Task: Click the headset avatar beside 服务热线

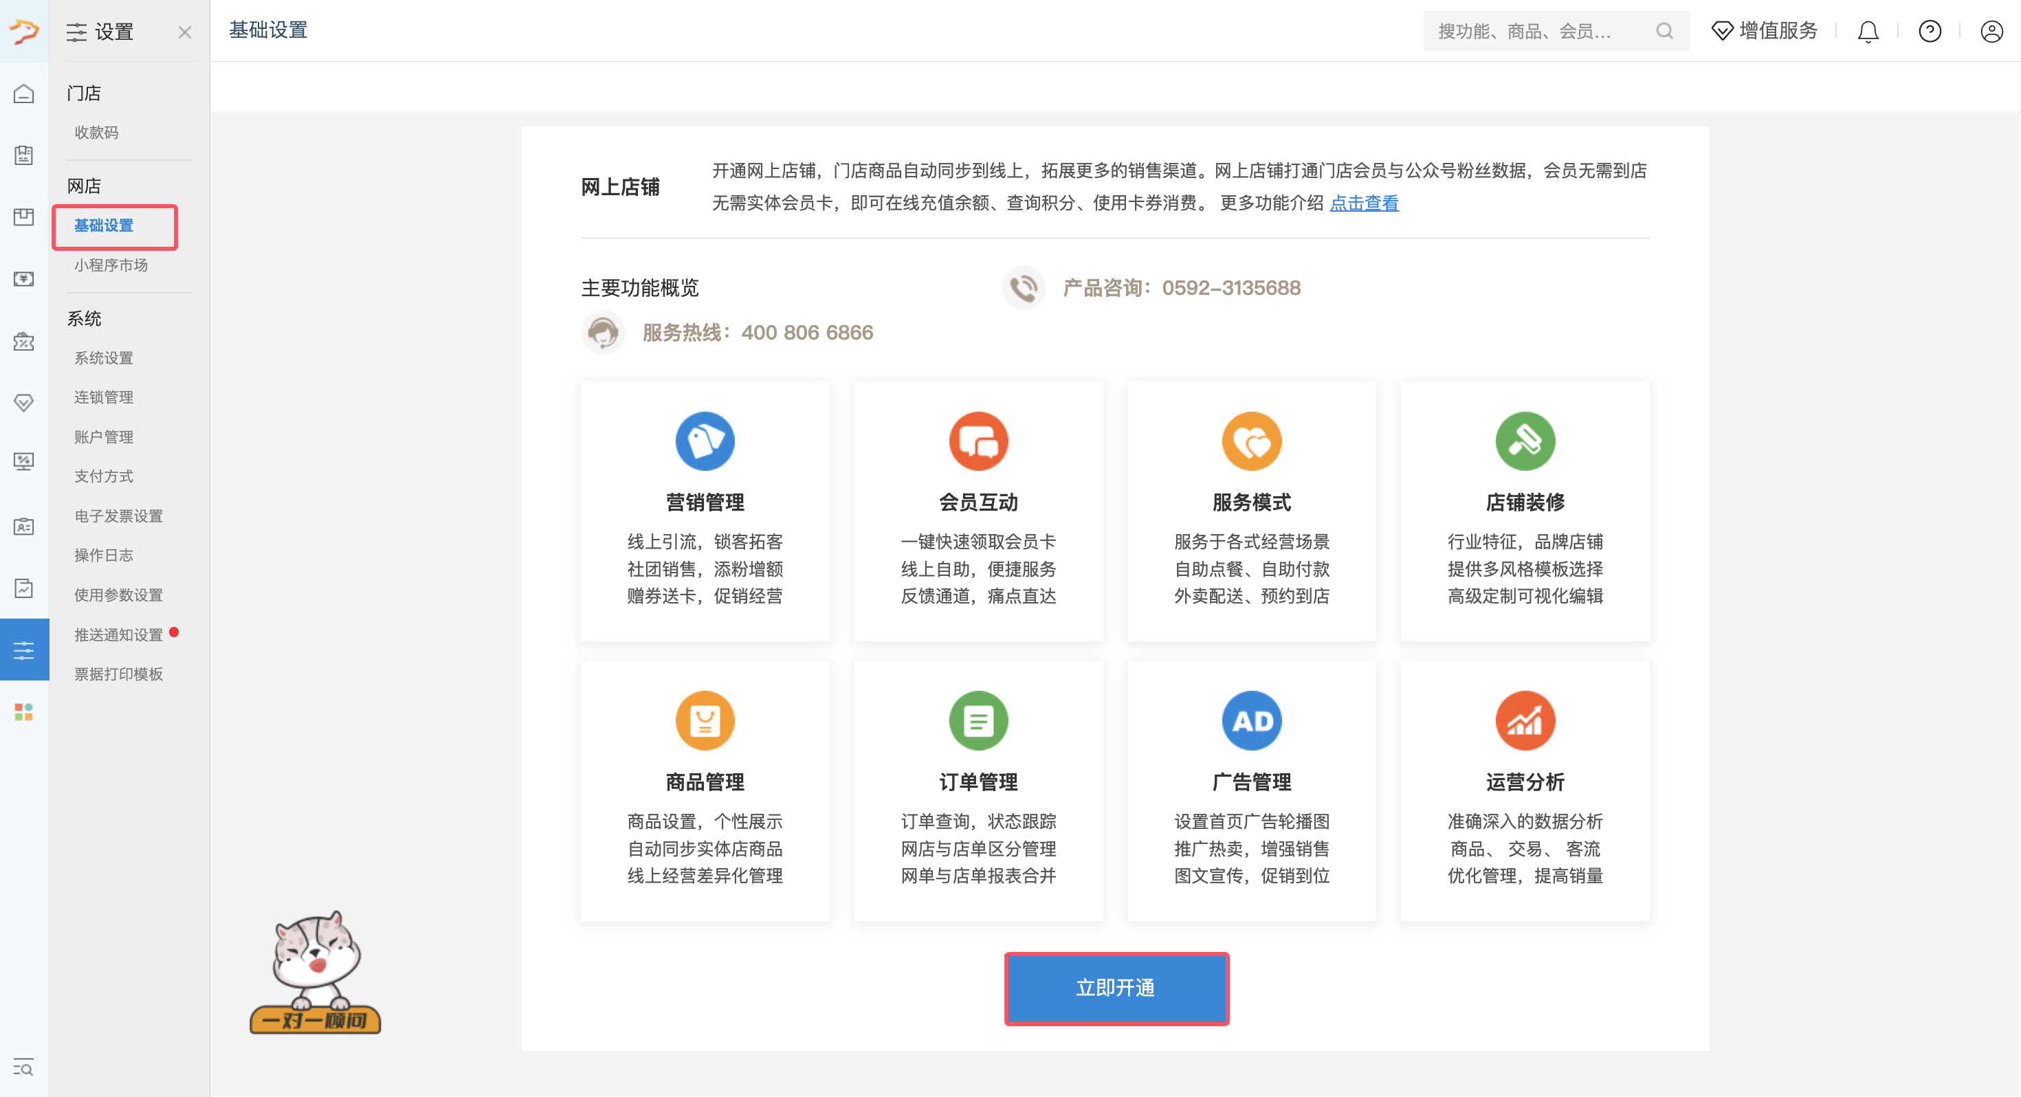Action: click(603, 333)
